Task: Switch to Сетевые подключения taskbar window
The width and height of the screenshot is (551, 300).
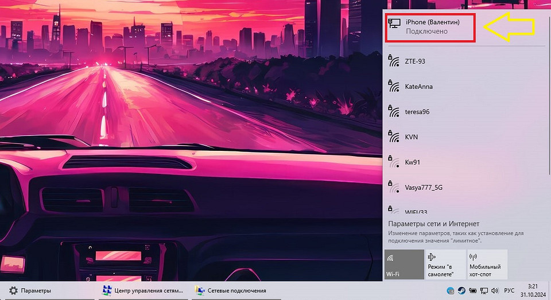Action: coord(233,291)
